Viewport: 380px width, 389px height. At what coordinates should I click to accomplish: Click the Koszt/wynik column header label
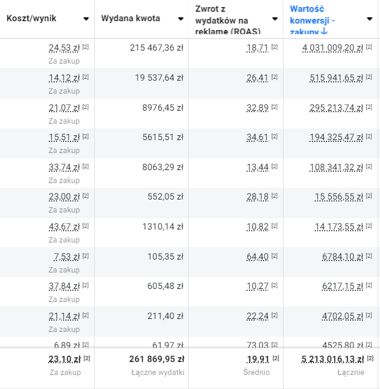point(31,18)
